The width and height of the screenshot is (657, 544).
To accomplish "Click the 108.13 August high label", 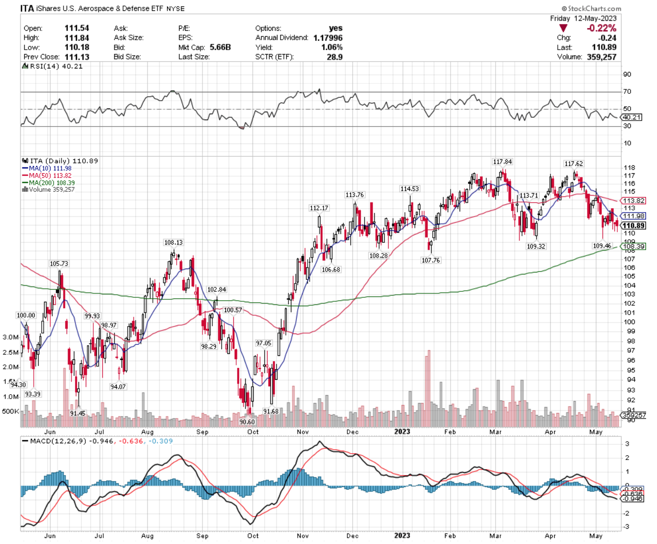I will click(173, 243).
